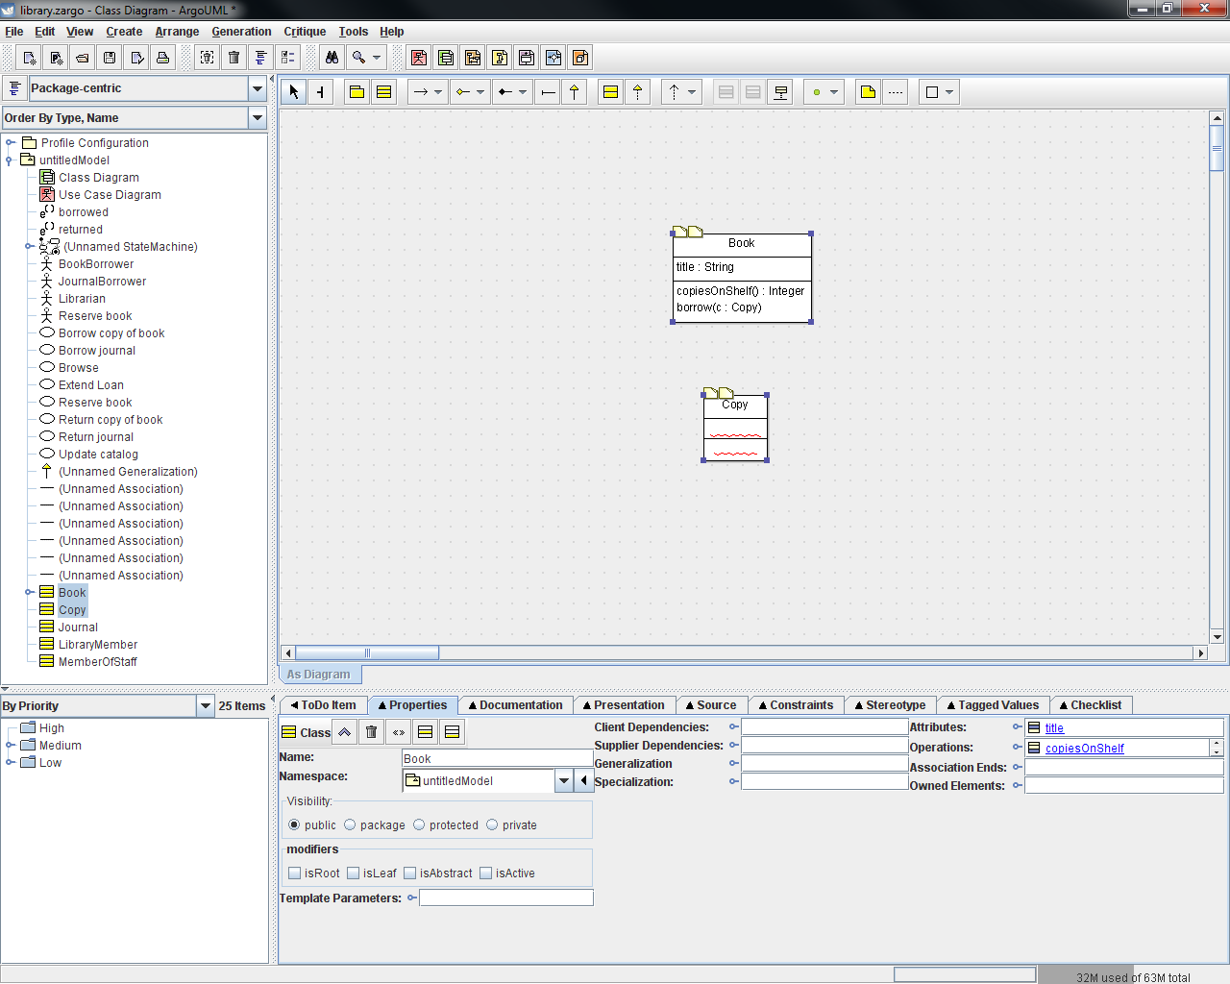The image size is (1230, 984).
Task: Click the Print icon in the toolbar
Action: (x=163, y=58)
